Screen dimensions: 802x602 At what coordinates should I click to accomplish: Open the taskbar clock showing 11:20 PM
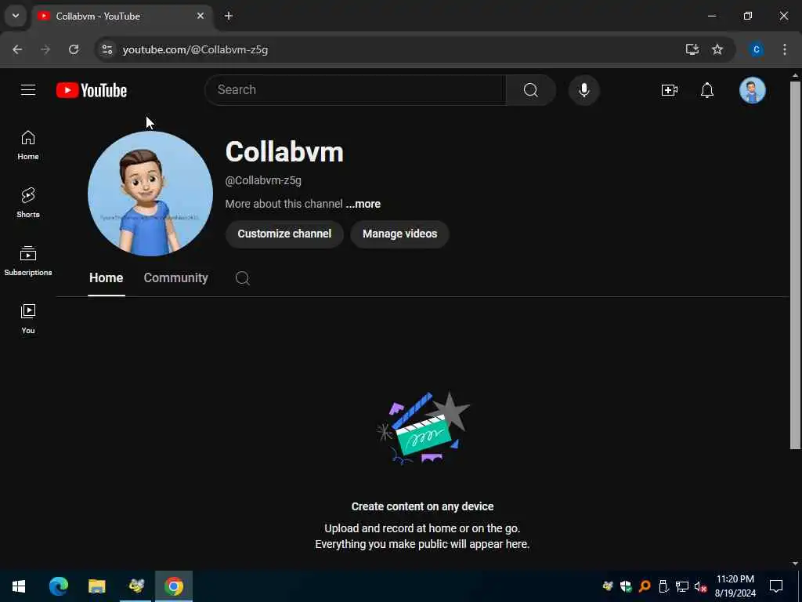(735, 586)
